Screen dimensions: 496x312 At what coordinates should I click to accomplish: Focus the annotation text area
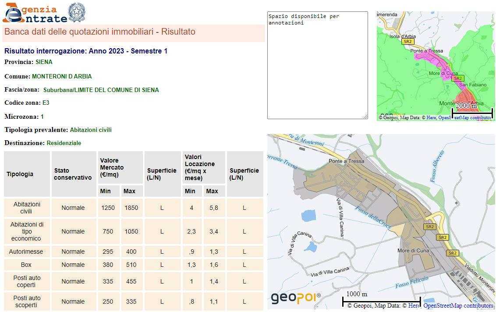pyautogui.click(x=317, y=65)
